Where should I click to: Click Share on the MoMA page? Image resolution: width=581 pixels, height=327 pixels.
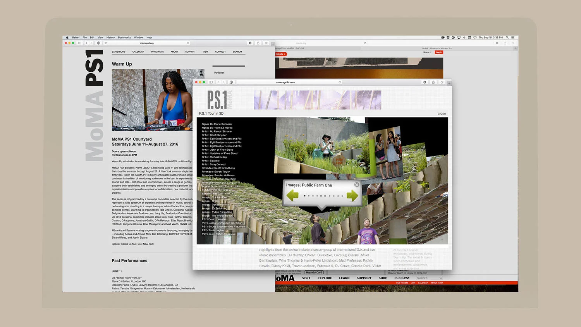[x=427, y=52]
